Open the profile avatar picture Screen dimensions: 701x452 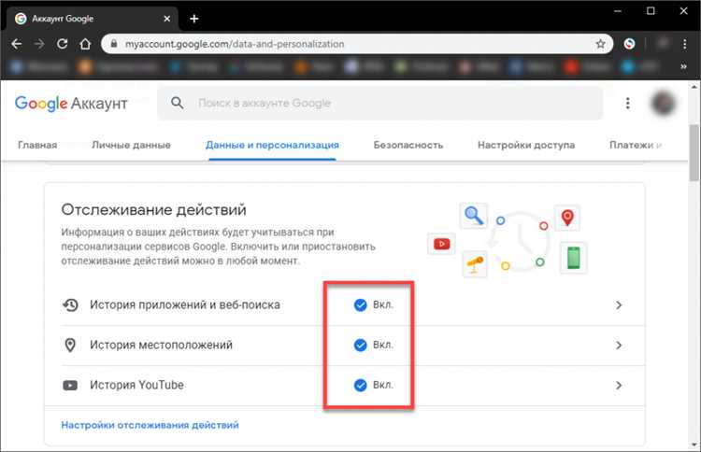664,103
